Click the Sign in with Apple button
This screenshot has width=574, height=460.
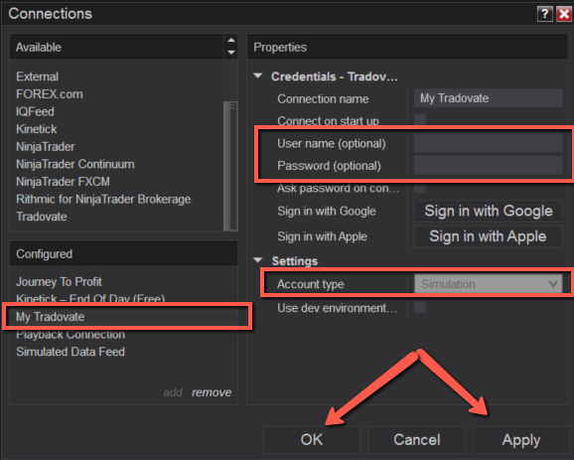(x=488, y=236)
